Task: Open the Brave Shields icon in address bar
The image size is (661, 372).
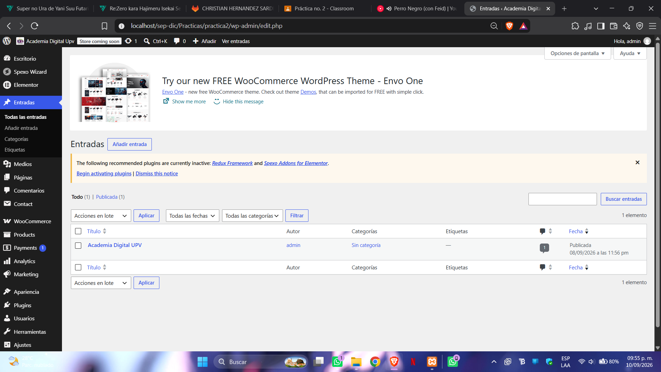Action: 509,26
